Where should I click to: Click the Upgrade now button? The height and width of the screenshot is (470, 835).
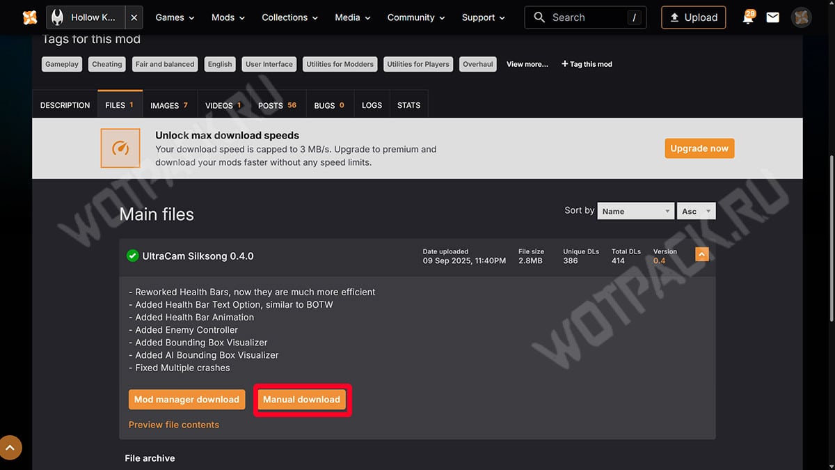(699, 148)
